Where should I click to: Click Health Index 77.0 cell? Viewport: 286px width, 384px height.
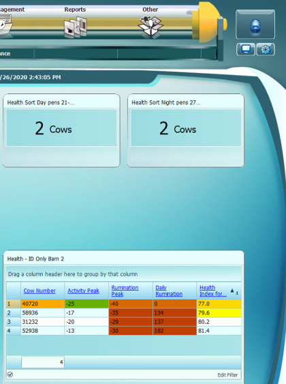(219, 304)
